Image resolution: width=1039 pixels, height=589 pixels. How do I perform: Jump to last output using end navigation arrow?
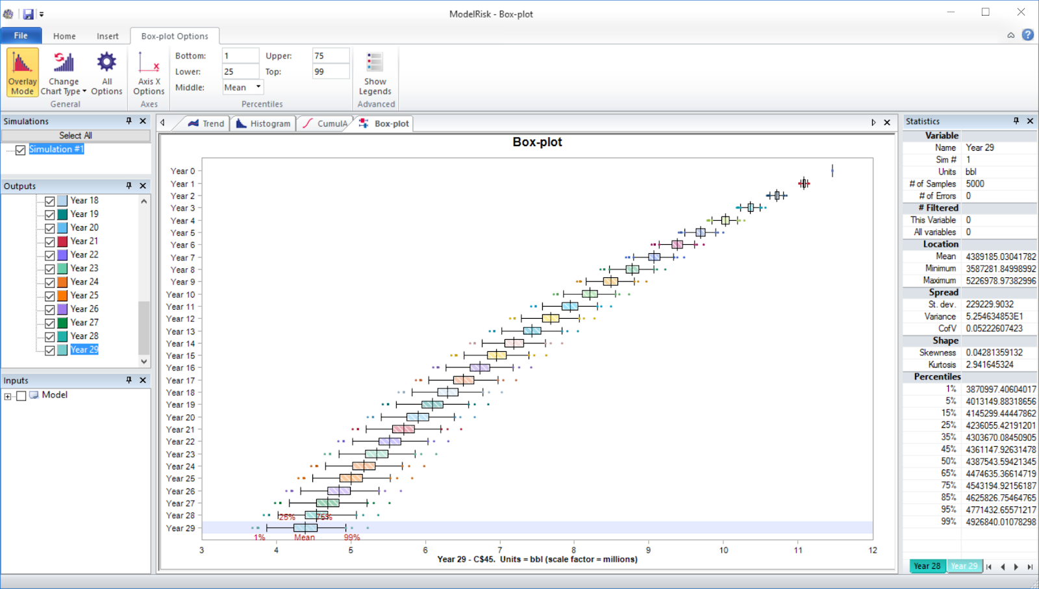pos(1031,566)
